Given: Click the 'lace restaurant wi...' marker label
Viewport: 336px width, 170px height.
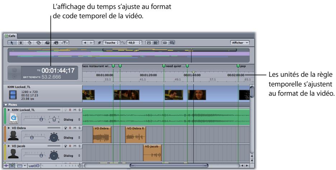Looking at the screenshot, I should 96,66.
